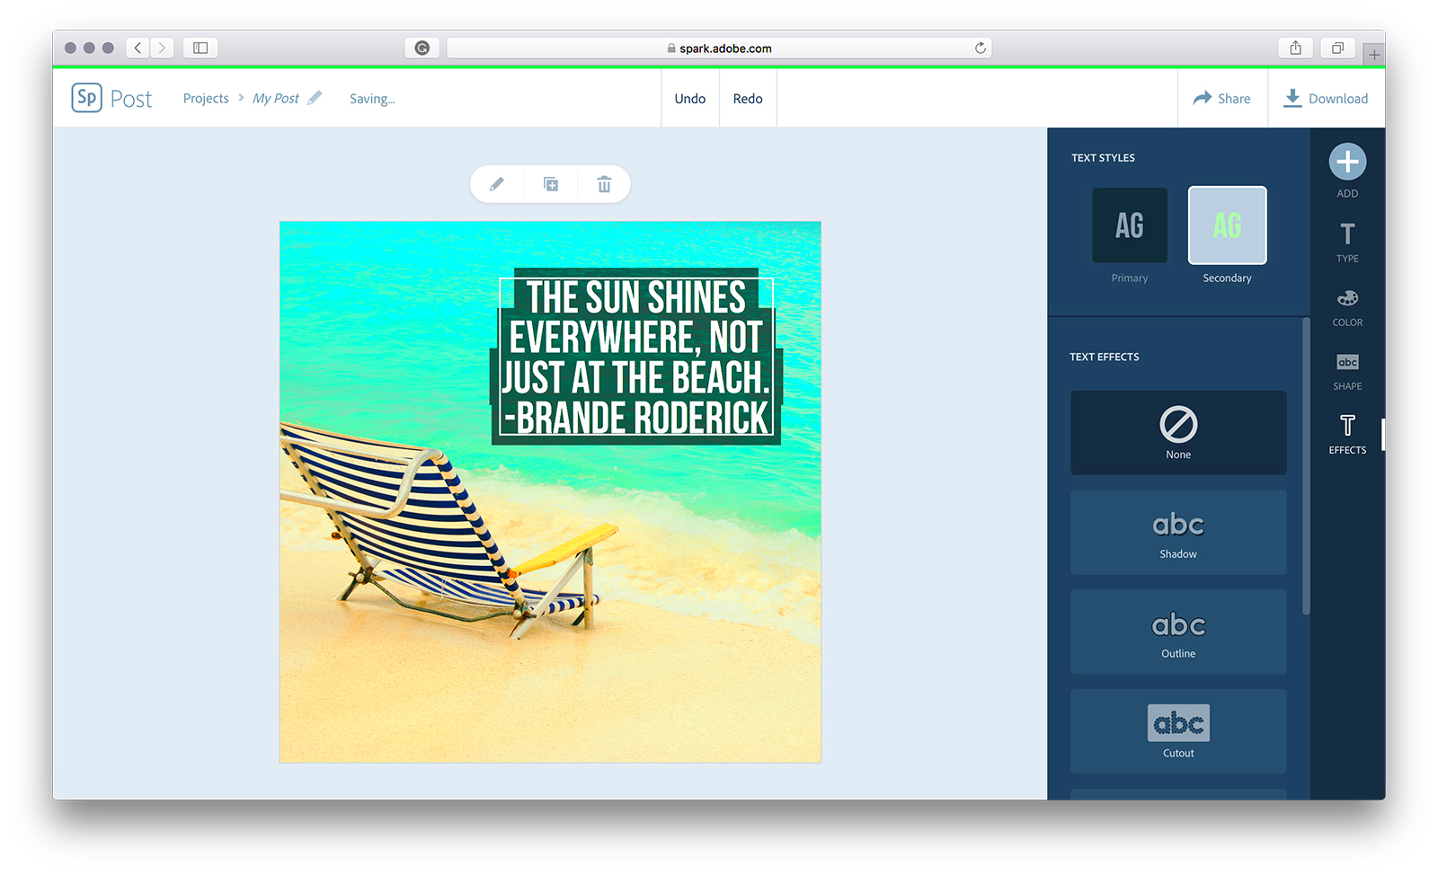Click the Grammarly extension icon

[422, 48]
